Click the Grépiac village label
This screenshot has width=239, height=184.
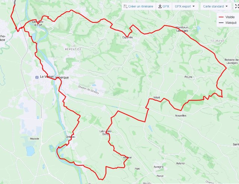coord(71,137)
